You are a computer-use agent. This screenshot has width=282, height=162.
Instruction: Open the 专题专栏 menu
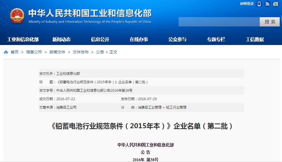click(216, 40)
